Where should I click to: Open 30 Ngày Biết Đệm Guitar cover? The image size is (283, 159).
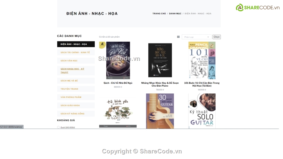click(160, 111)
